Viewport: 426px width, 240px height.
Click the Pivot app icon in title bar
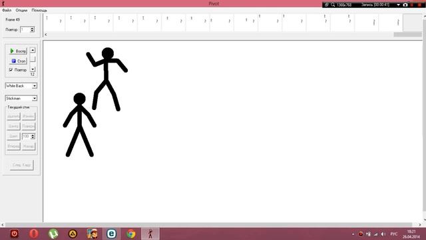point(3,3)
